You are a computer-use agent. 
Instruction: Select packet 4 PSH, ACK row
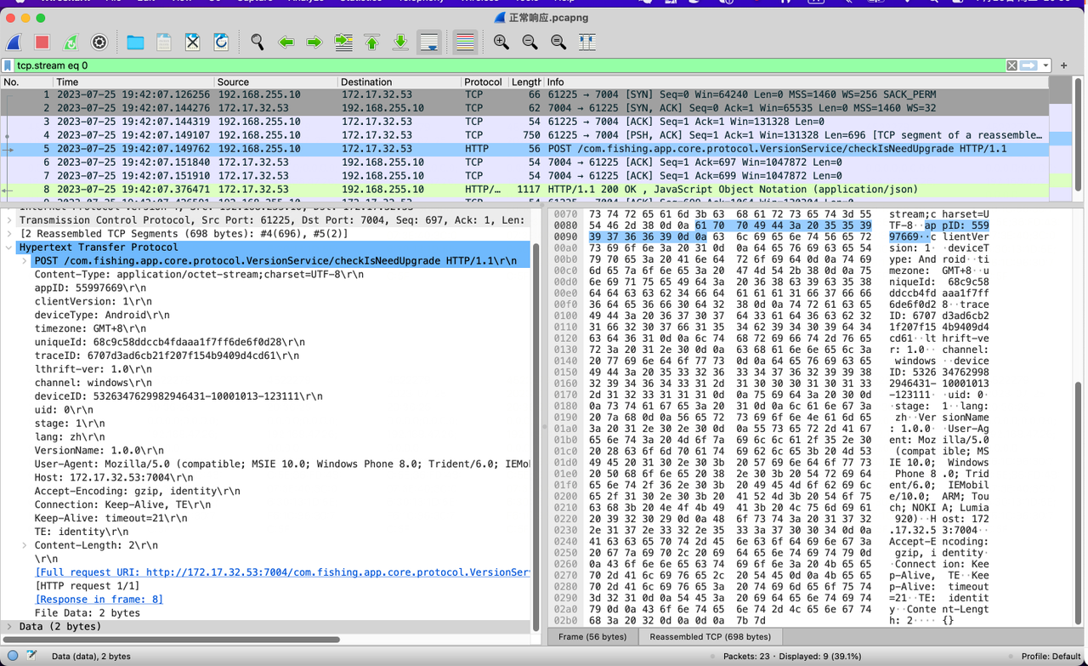pos(524,135)
